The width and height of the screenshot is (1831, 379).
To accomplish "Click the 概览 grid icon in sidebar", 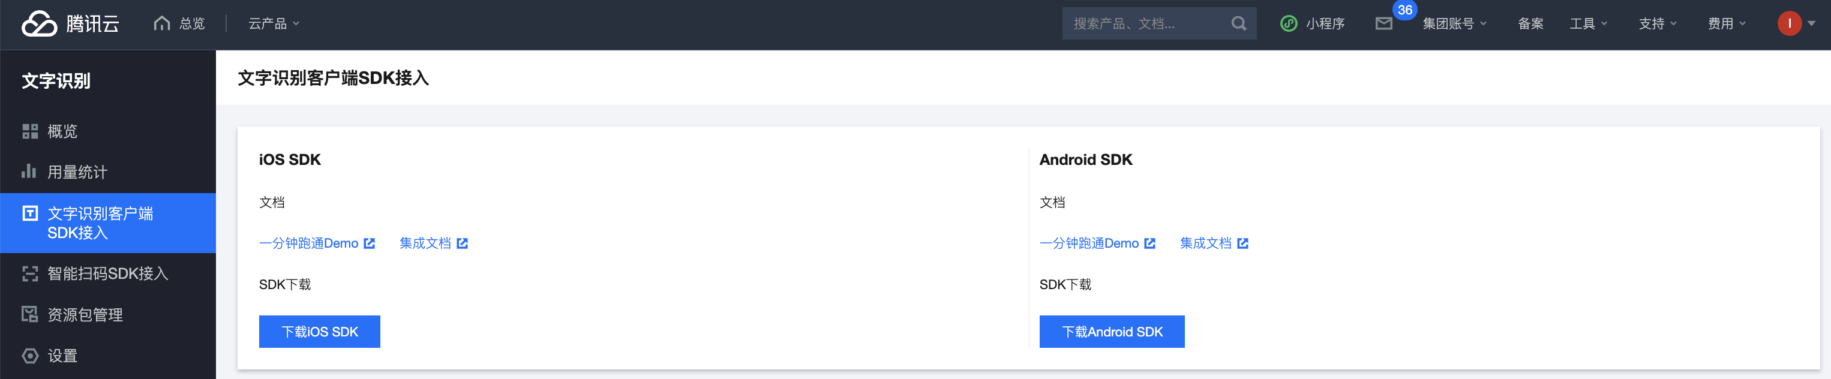I will [x=30, y=131].
